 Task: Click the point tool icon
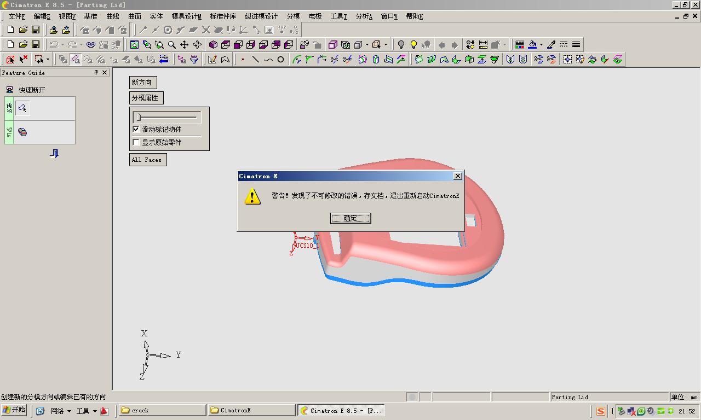(x=243, y=59)
